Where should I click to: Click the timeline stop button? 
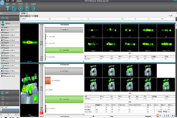coord(6,117)
